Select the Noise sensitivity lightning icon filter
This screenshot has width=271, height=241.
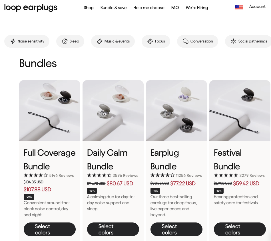pyautogui.click(x=13, y=41)
